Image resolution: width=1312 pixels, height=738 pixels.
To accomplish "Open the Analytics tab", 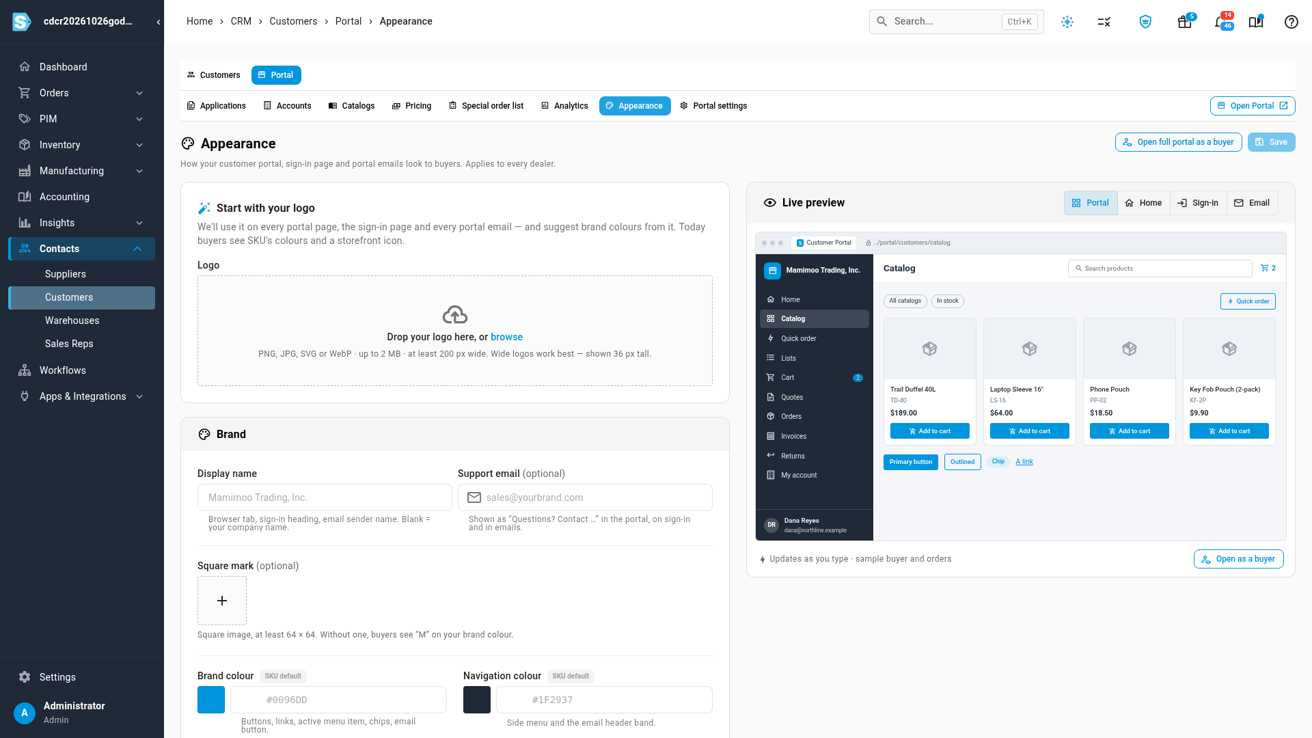I will coord(565,106).
